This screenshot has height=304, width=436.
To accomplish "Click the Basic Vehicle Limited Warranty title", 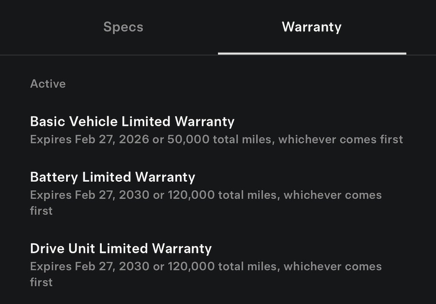I will [x=132, y=122].
